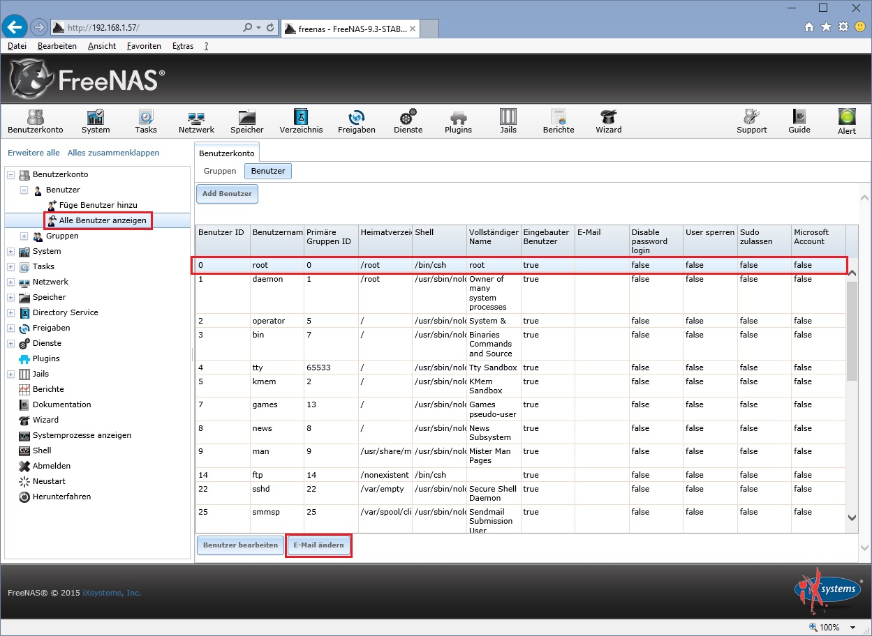Expand the Jails tree node
The image size is (872, 636).
point(10,374)
